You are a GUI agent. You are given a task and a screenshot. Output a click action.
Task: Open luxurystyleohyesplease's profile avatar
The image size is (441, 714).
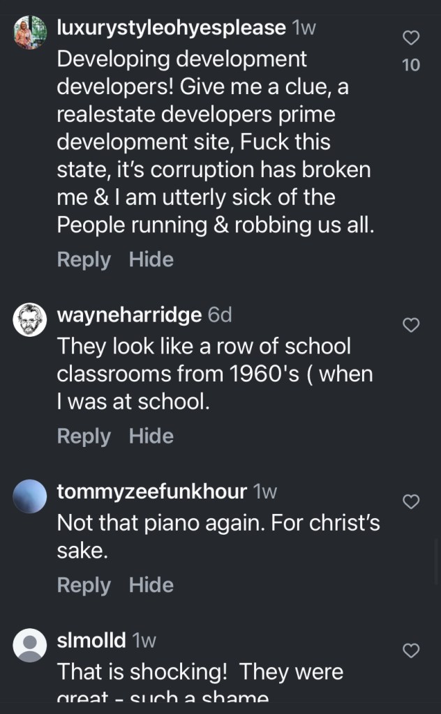(x=30, y=32)
